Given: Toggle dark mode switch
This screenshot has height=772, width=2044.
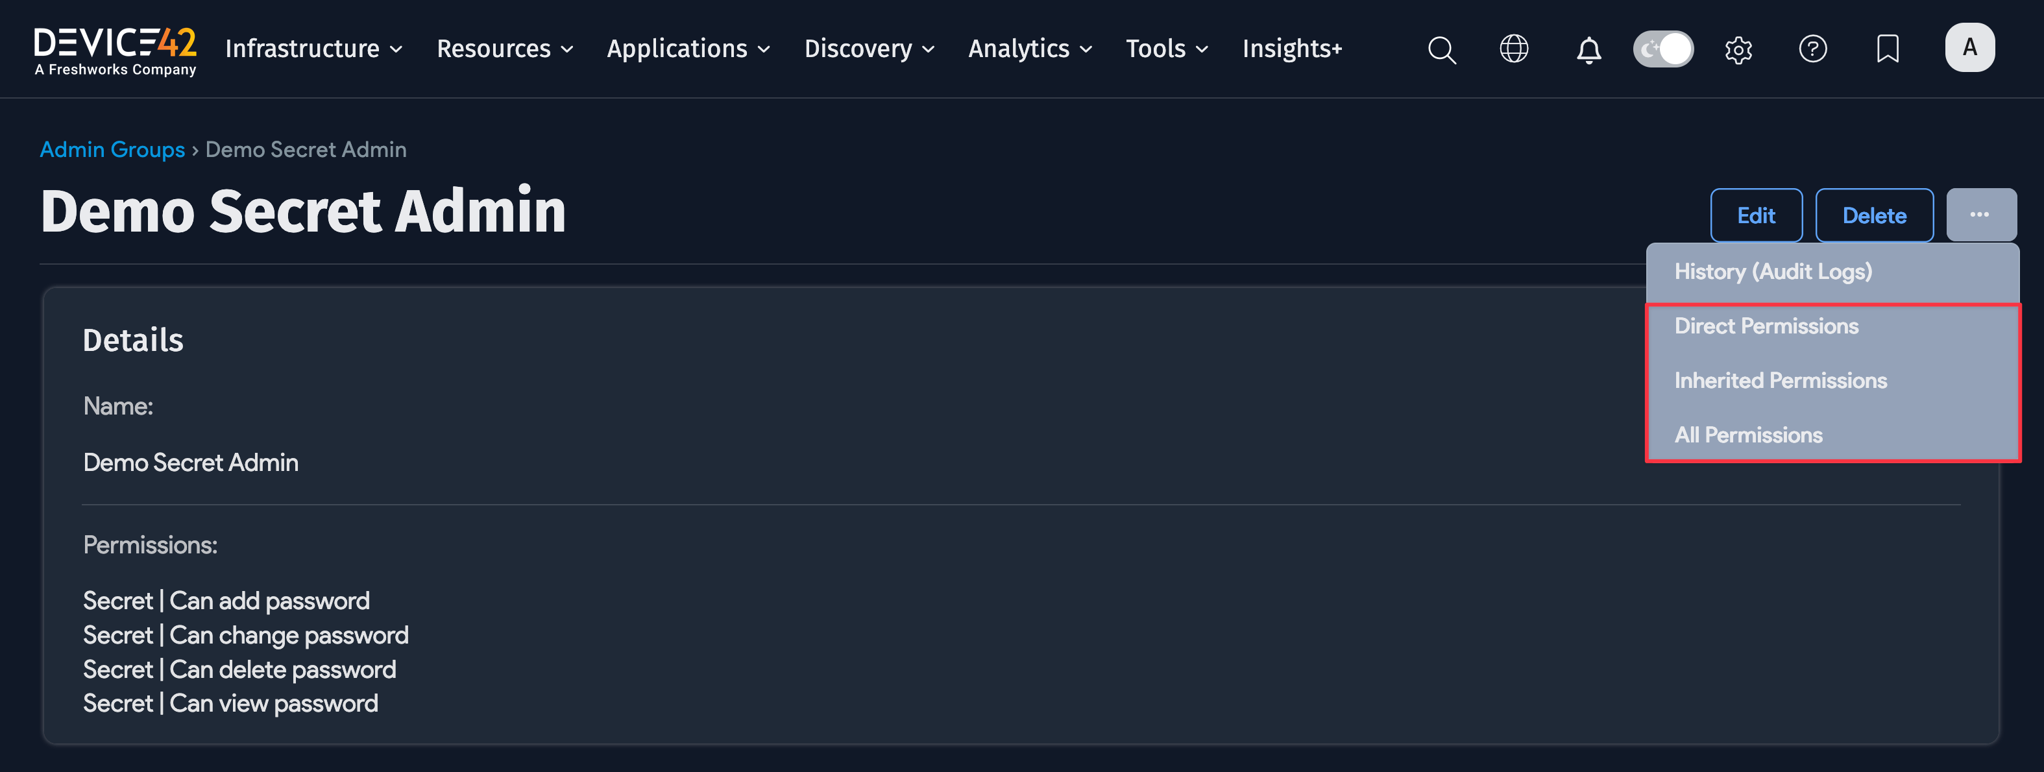Looking at the screenshot, I should 1663,49.
